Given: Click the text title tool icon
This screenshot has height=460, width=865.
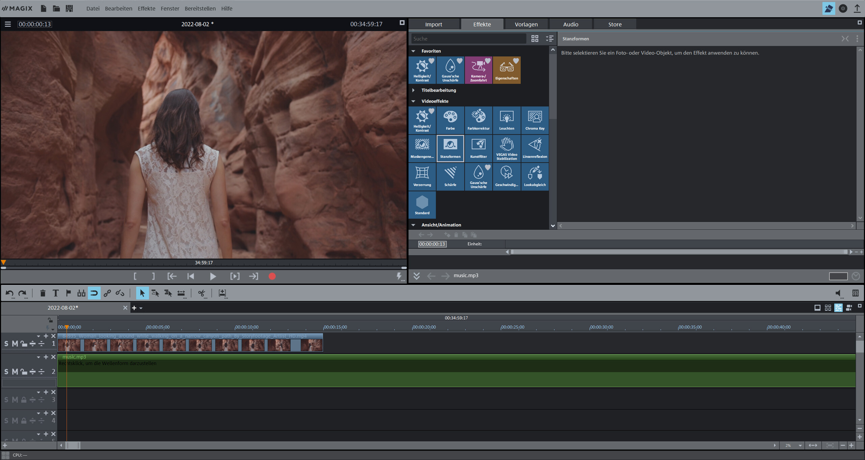Looking at the screenshot, I should point(56,293).
